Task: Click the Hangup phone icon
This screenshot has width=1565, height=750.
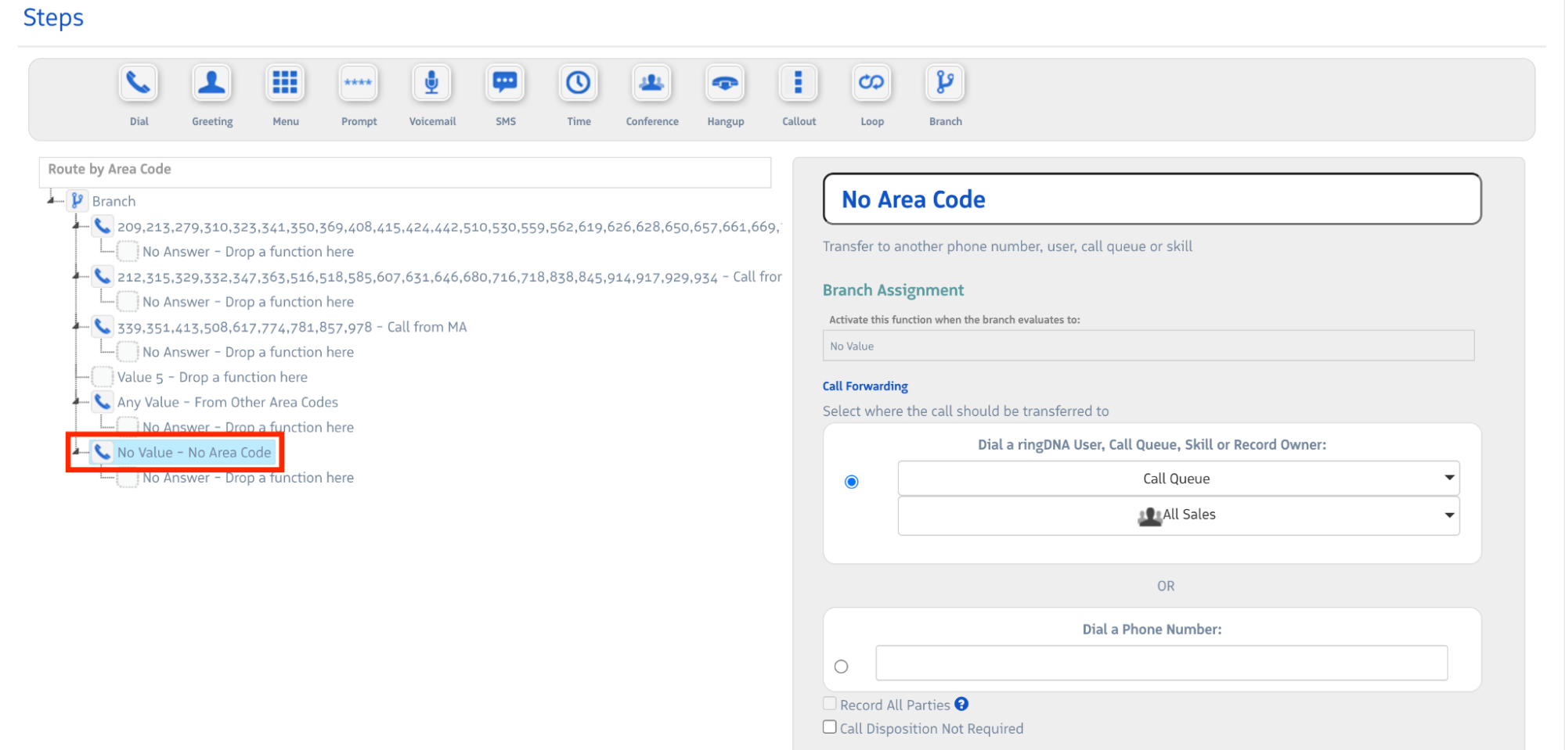Action: point(725,84)
